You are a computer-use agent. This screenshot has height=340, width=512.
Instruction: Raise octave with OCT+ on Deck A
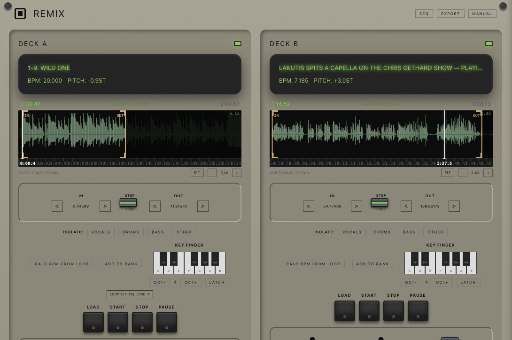pyautogui.click(x=191, y=282)
